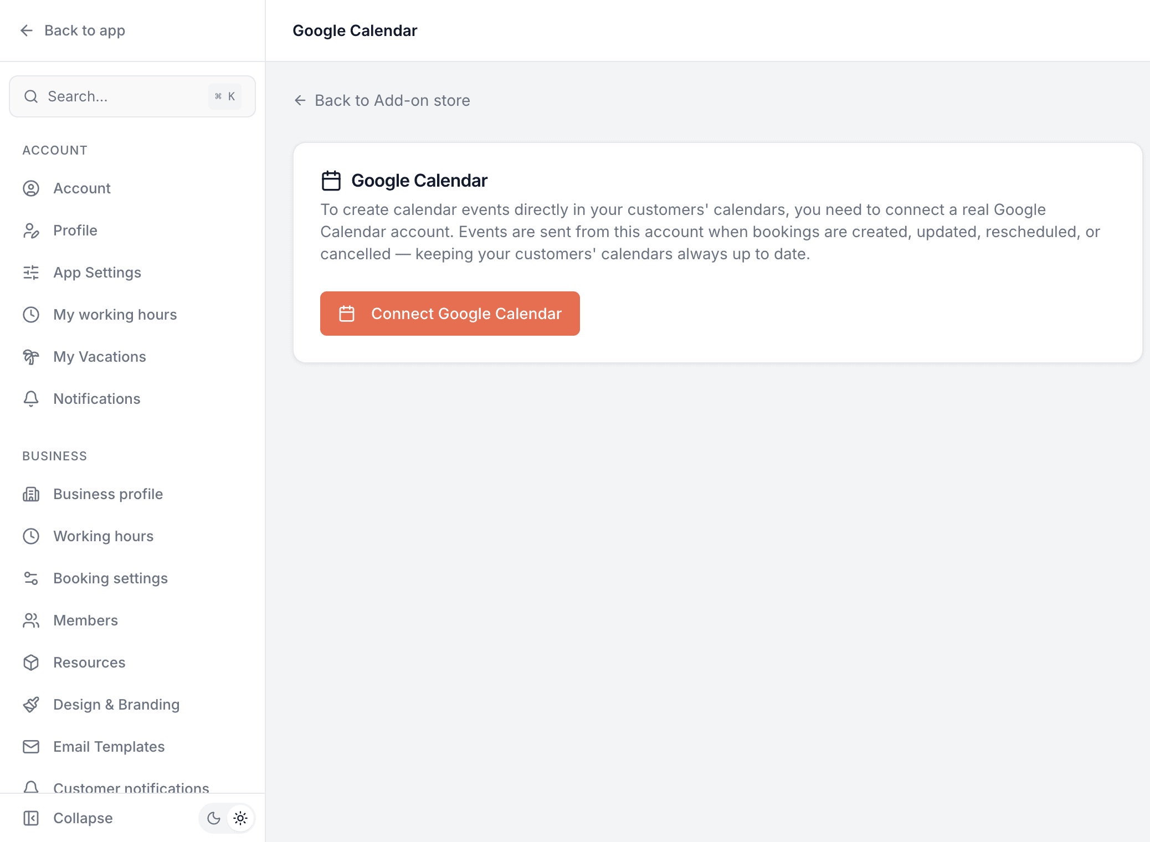This screenshot has height=842, width=1150.
Task: Click the search magnifier icon
Action: point(31,96)
